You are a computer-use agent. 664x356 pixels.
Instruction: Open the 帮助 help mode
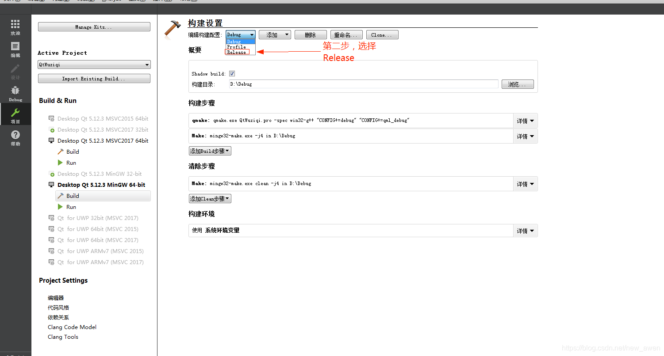pyautogui.click(x=15, y=137)
